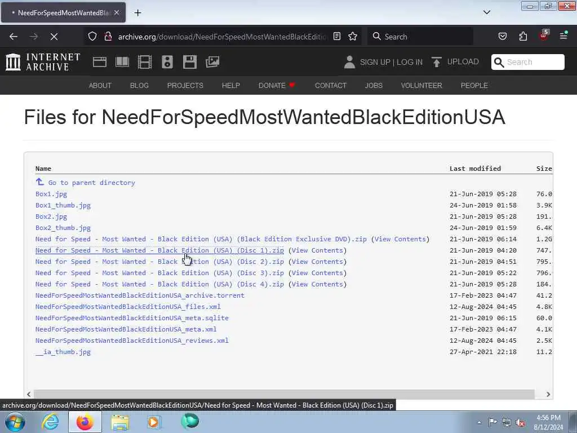Click the volume muted tray icon

pyautogui.click(x=520, y=422)
